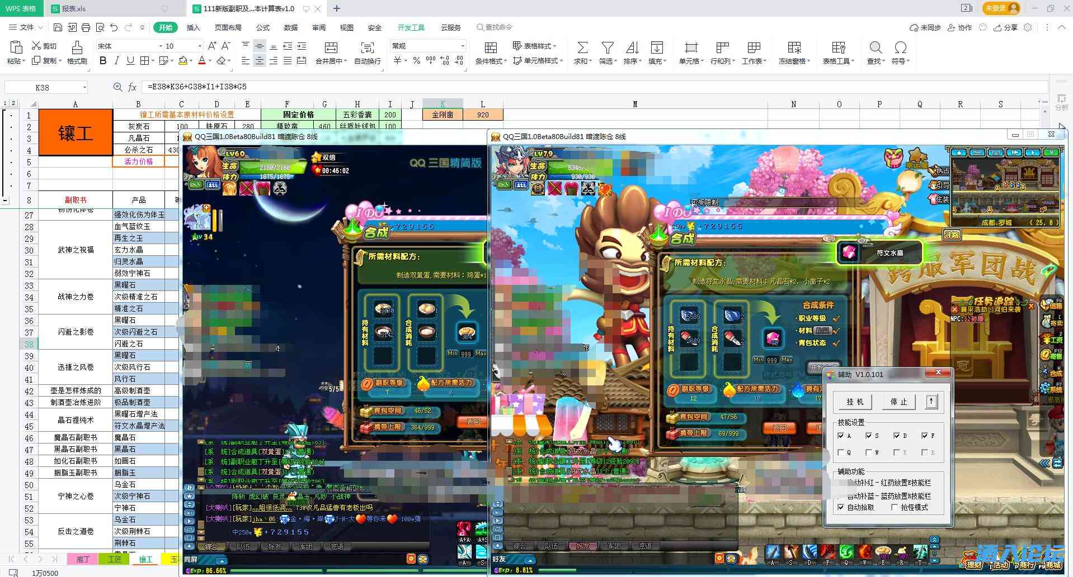This screenshot has width=1073, height=577.
Task: Apply Underline formatting
Action: [x=130, y=60]
